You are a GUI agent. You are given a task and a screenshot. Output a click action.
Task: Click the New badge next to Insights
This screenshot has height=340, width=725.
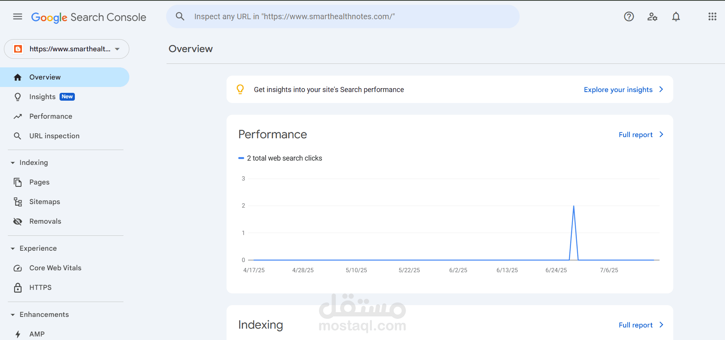67,97
